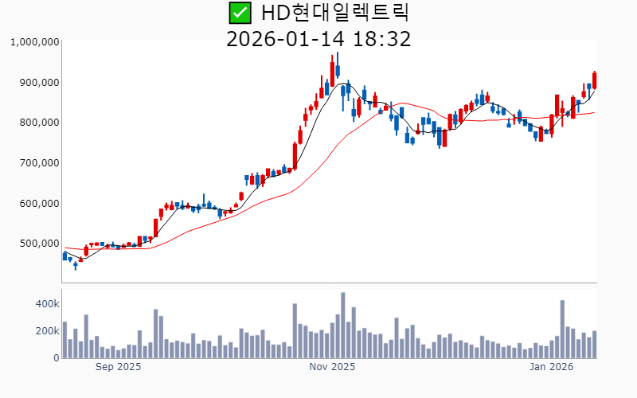Click the 500,000 price axis label
This screenshot has width=637, height=398.
37,244
